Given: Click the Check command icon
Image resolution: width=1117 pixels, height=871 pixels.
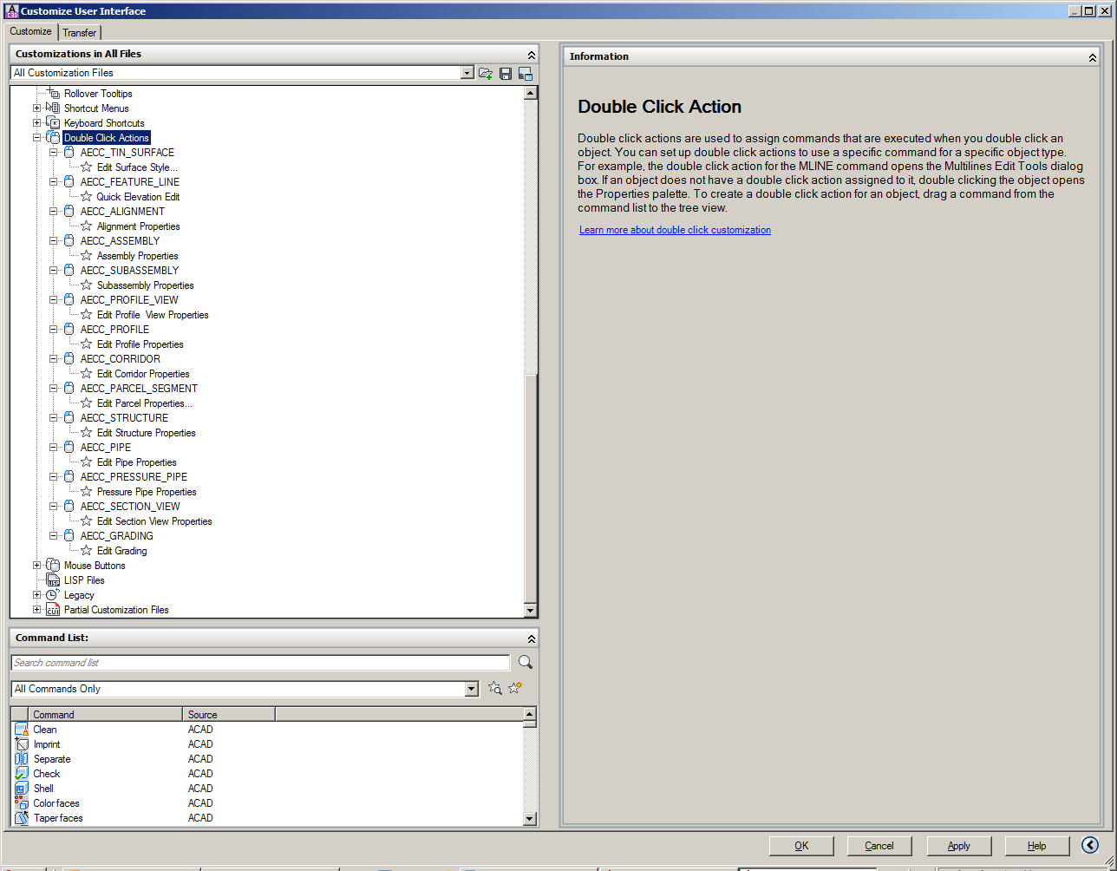Looking at the screenshot, I should (x=22, y=774).
